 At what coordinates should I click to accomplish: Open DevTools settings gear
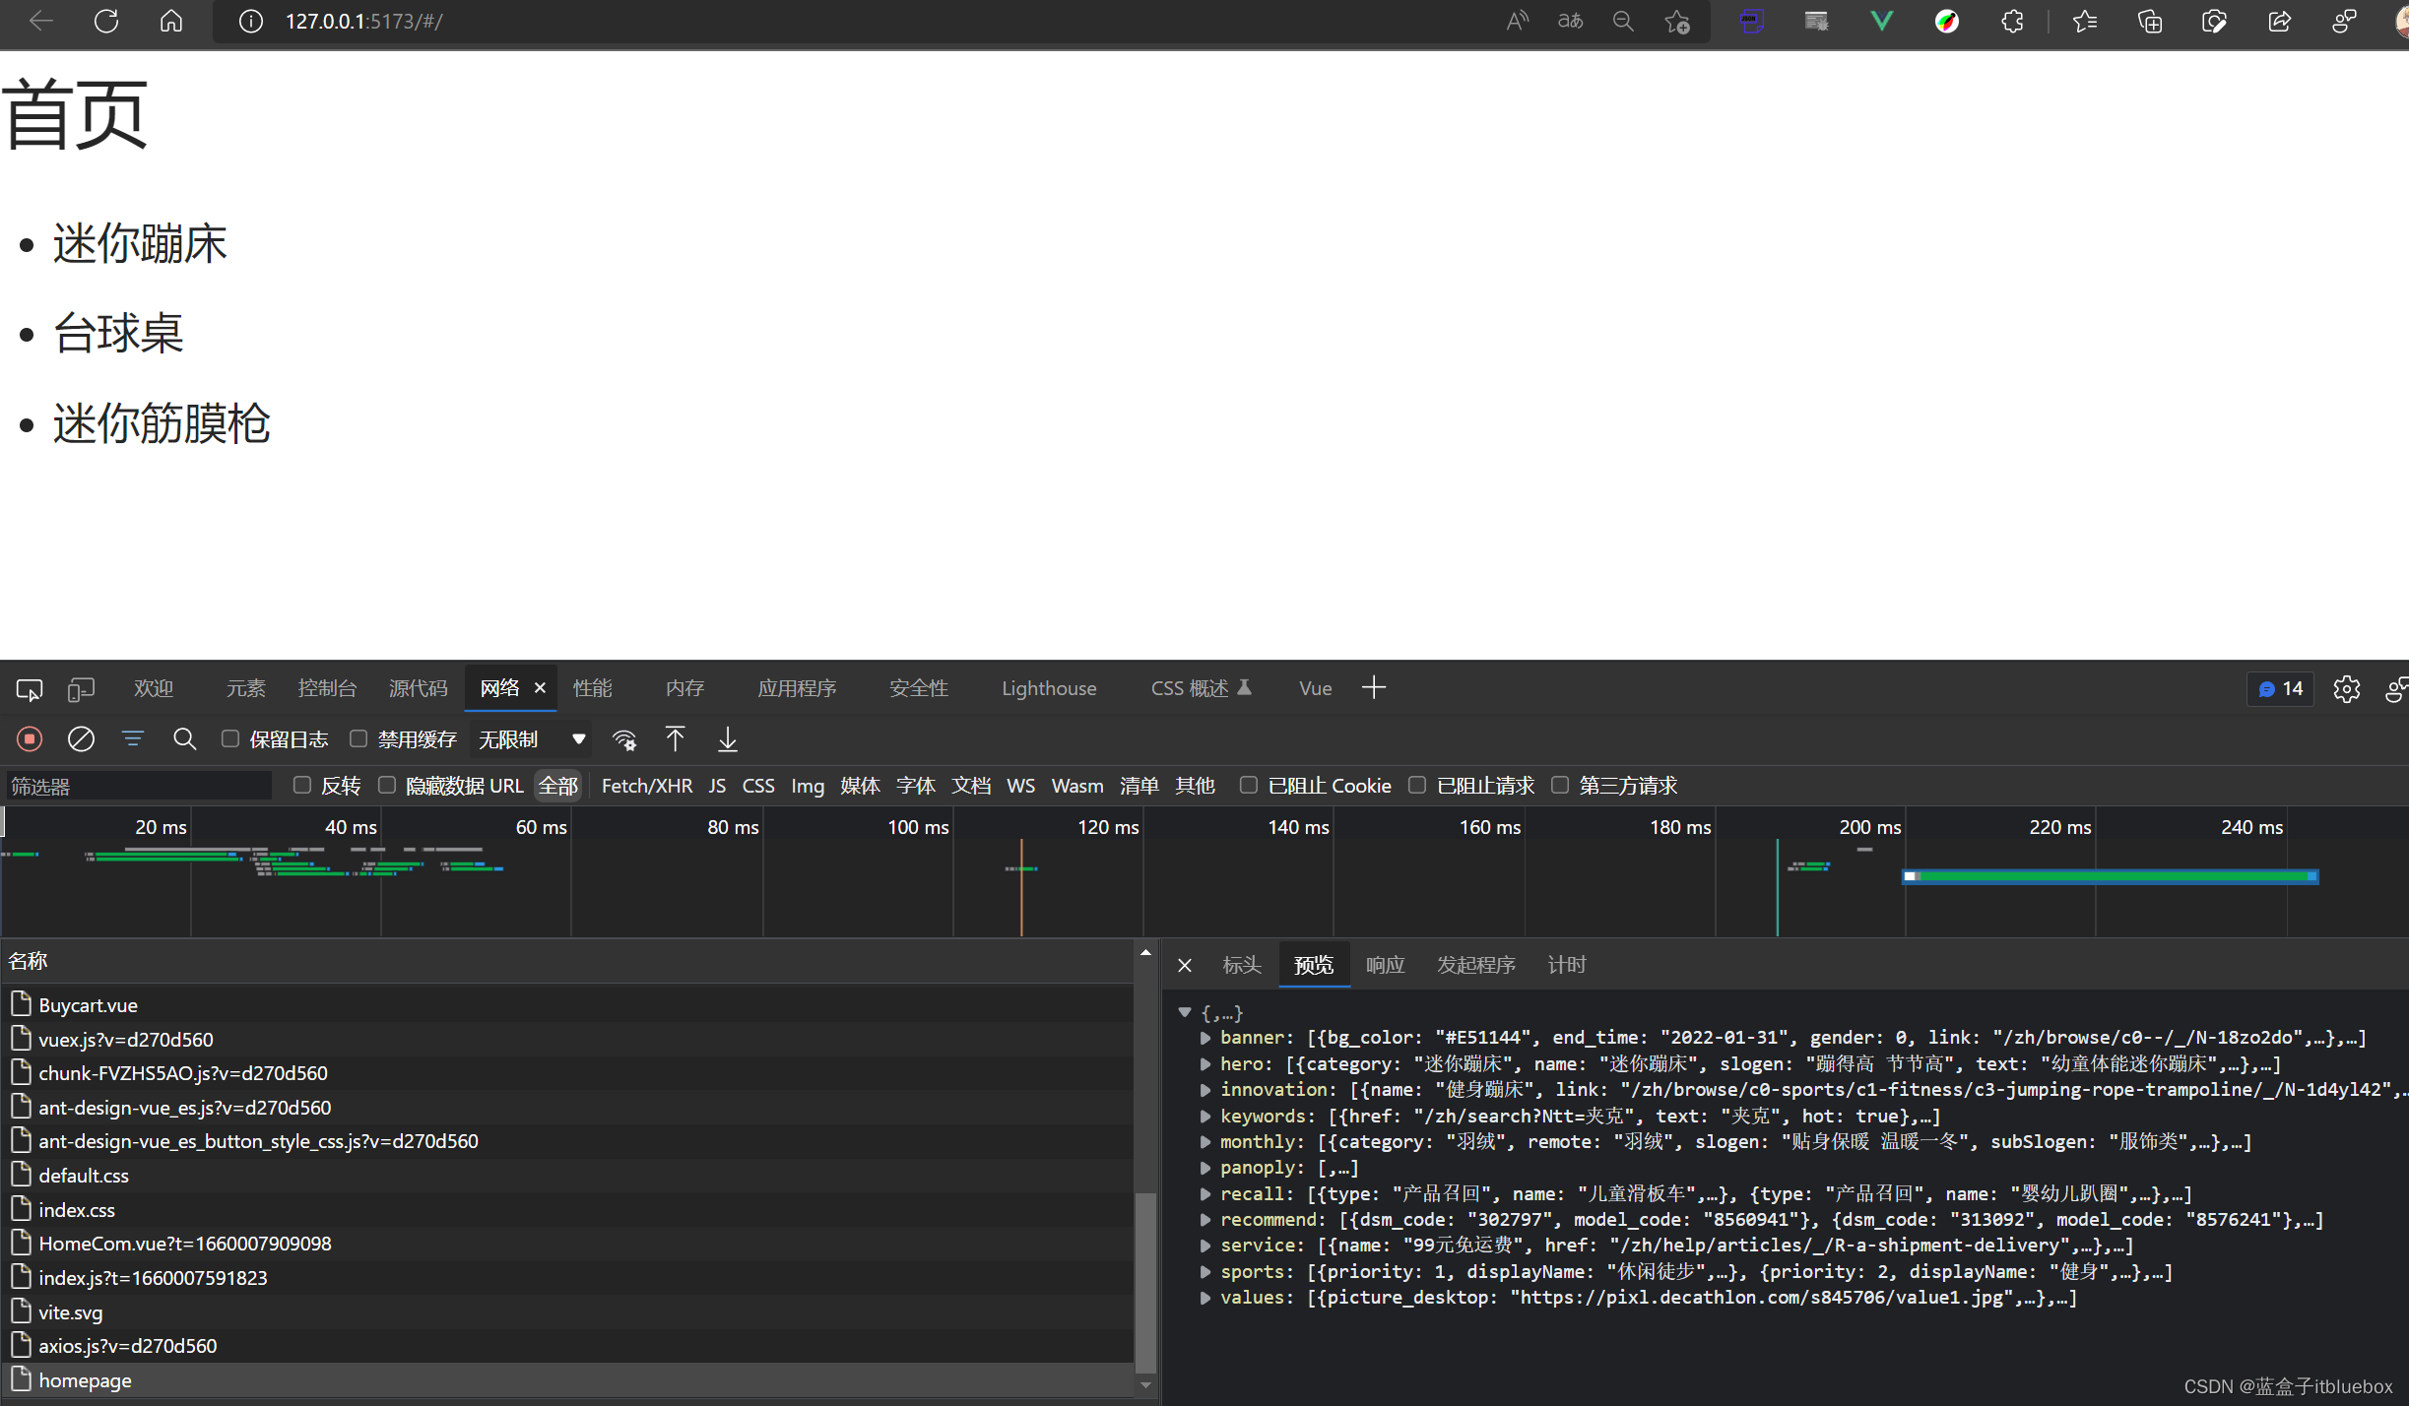2347,689
